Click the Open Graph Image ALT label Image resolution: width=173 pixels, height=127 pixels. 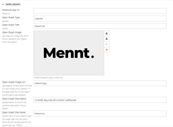tap(14, 82)
